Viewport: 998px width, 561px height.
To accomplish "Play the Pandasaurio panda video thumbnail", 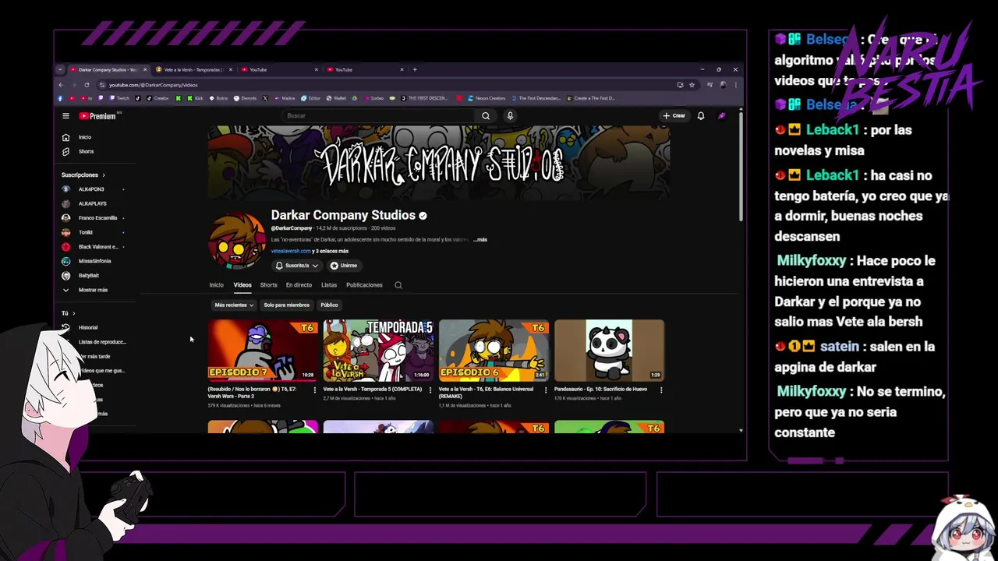I will [609, 350].
